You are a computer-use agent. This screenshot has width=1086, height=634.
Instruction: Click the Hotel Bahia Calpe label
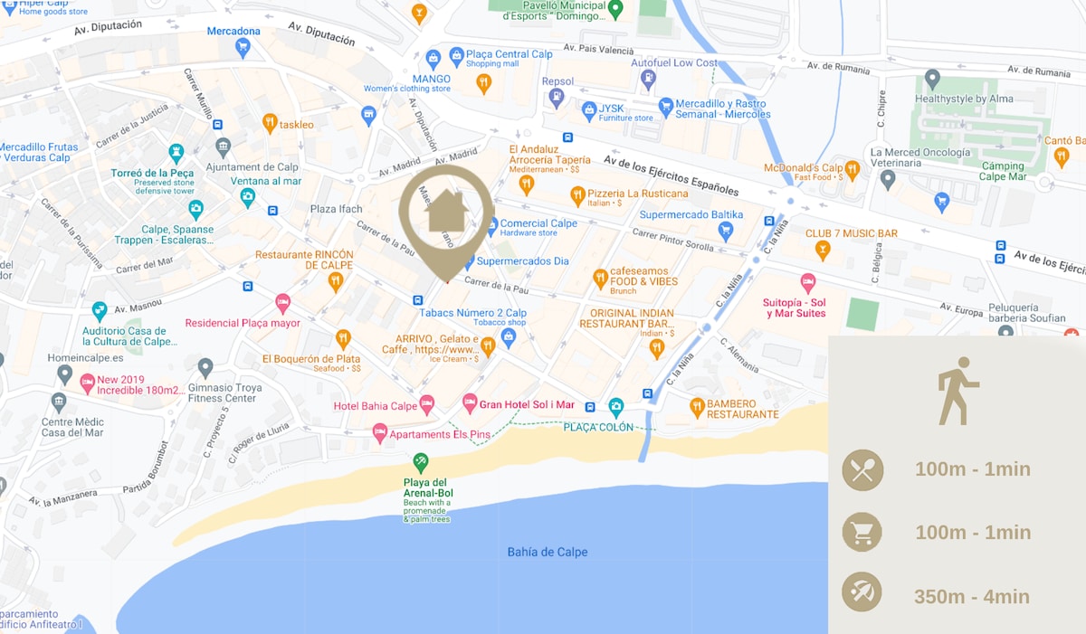pyautogui.click(x=376, y=406)
